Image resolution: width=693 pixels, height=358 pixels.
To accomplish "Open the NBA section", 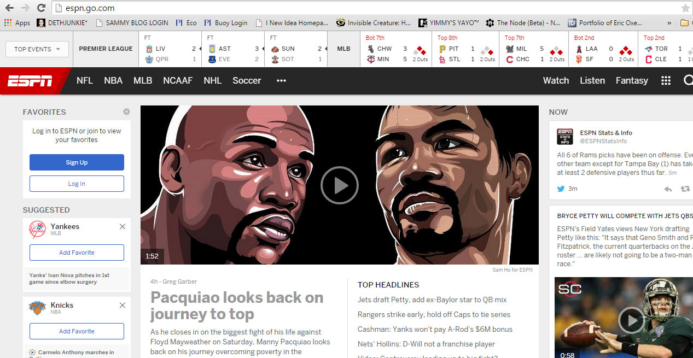I will pos(113,80).
